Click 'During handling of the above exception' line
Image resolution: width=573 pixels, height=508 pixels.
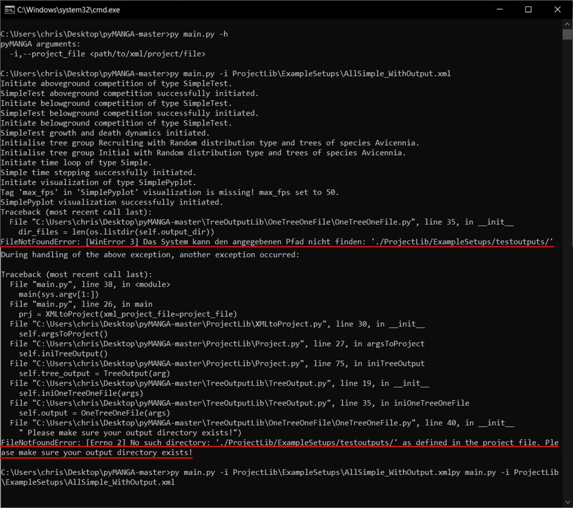coord(150,255)
